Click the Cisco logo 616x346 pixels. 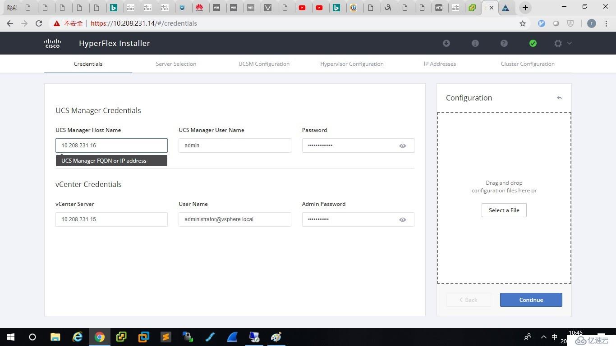click(x=53, y=43)
